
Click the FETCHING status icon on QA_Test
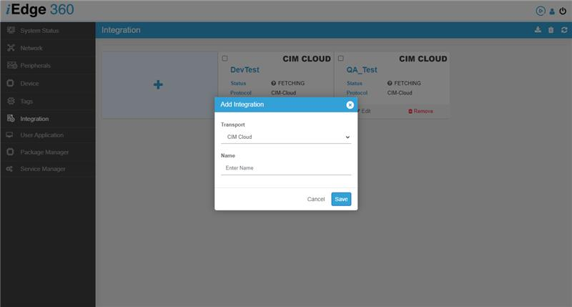tap(390, 83)
